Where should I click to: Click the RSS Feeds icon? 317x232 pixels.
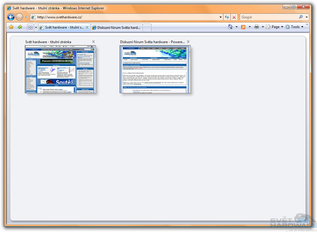(x=243, y=27)
